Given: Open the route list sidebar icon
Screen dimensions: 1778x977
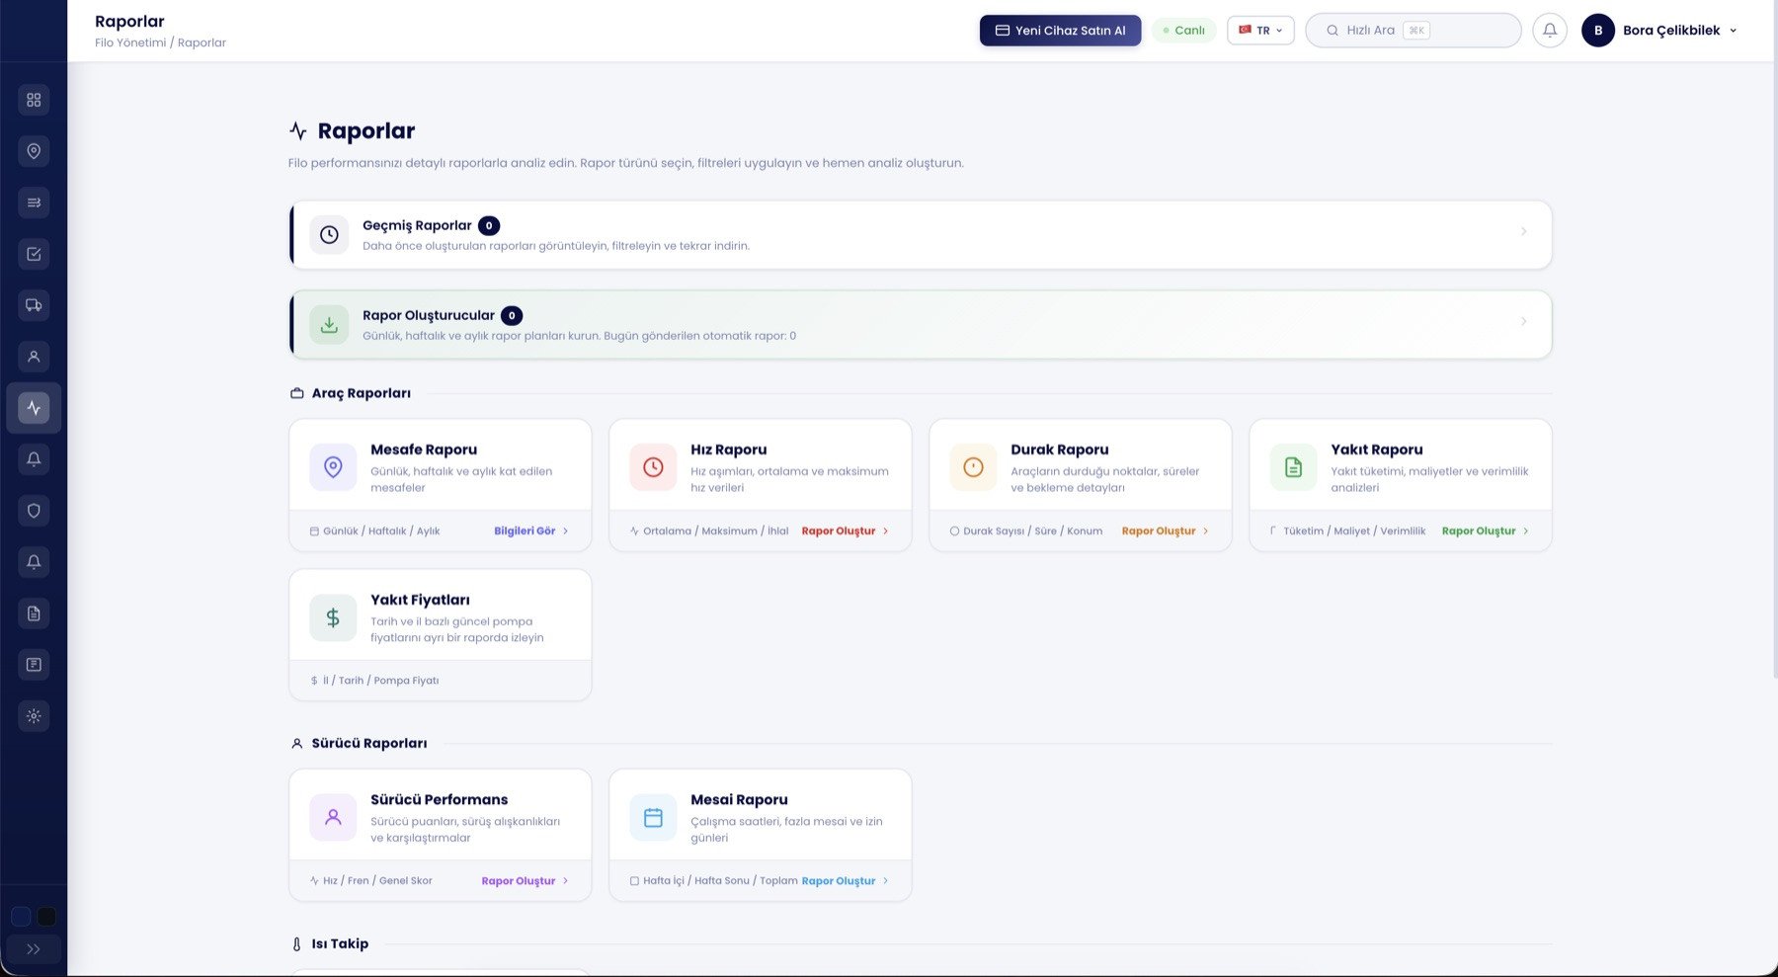Looking at the screenshot, I should click(34, 203).
